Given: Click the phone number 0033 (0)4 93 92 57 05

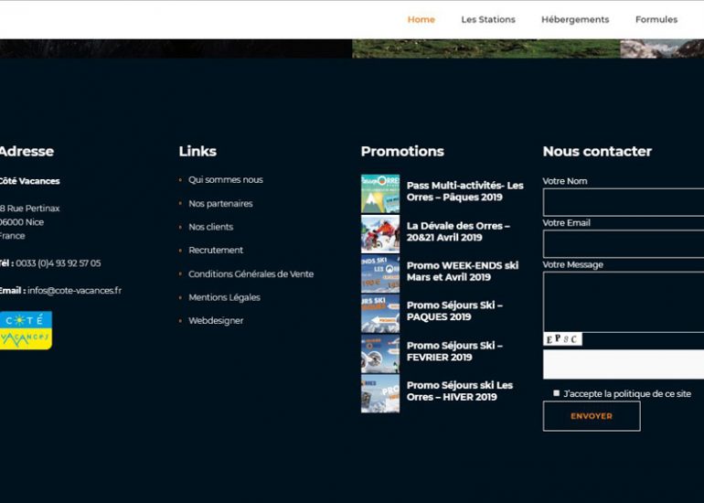Looking at the screenshot, I should click(58, 263).
